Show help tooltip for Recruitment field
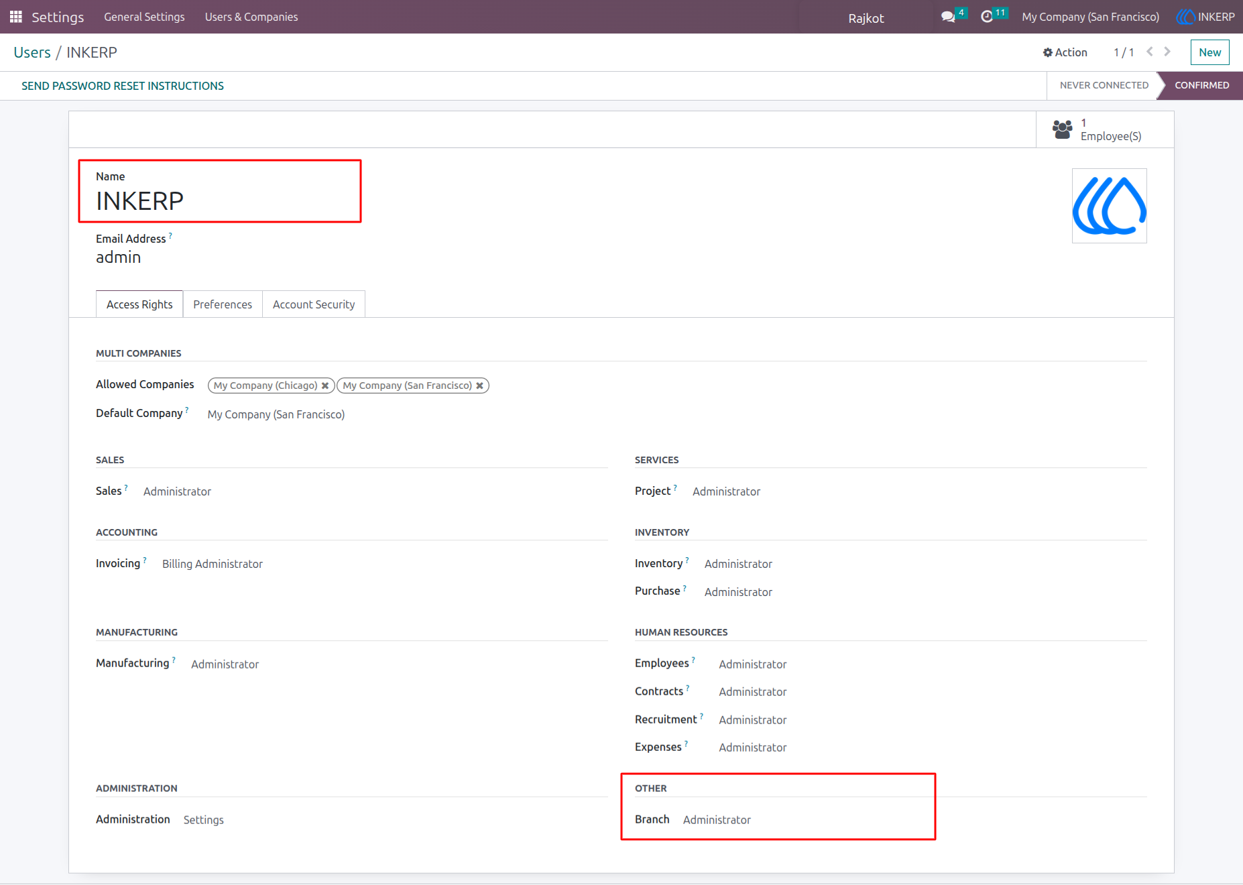Image resolution: width=1243 pixels, height=885 pixels. 701,716
